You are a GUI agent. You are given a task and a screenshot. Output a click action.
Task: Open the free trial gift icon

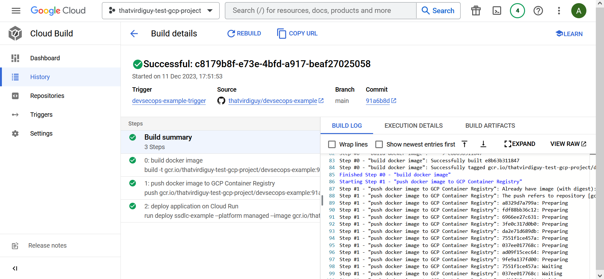(476, 11)
